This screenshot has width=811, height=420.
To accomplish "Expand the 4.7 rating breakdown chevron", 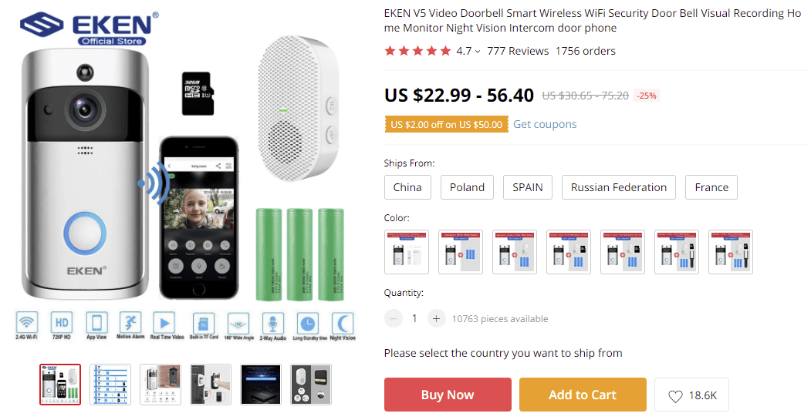I will click(x=478, y=52).
